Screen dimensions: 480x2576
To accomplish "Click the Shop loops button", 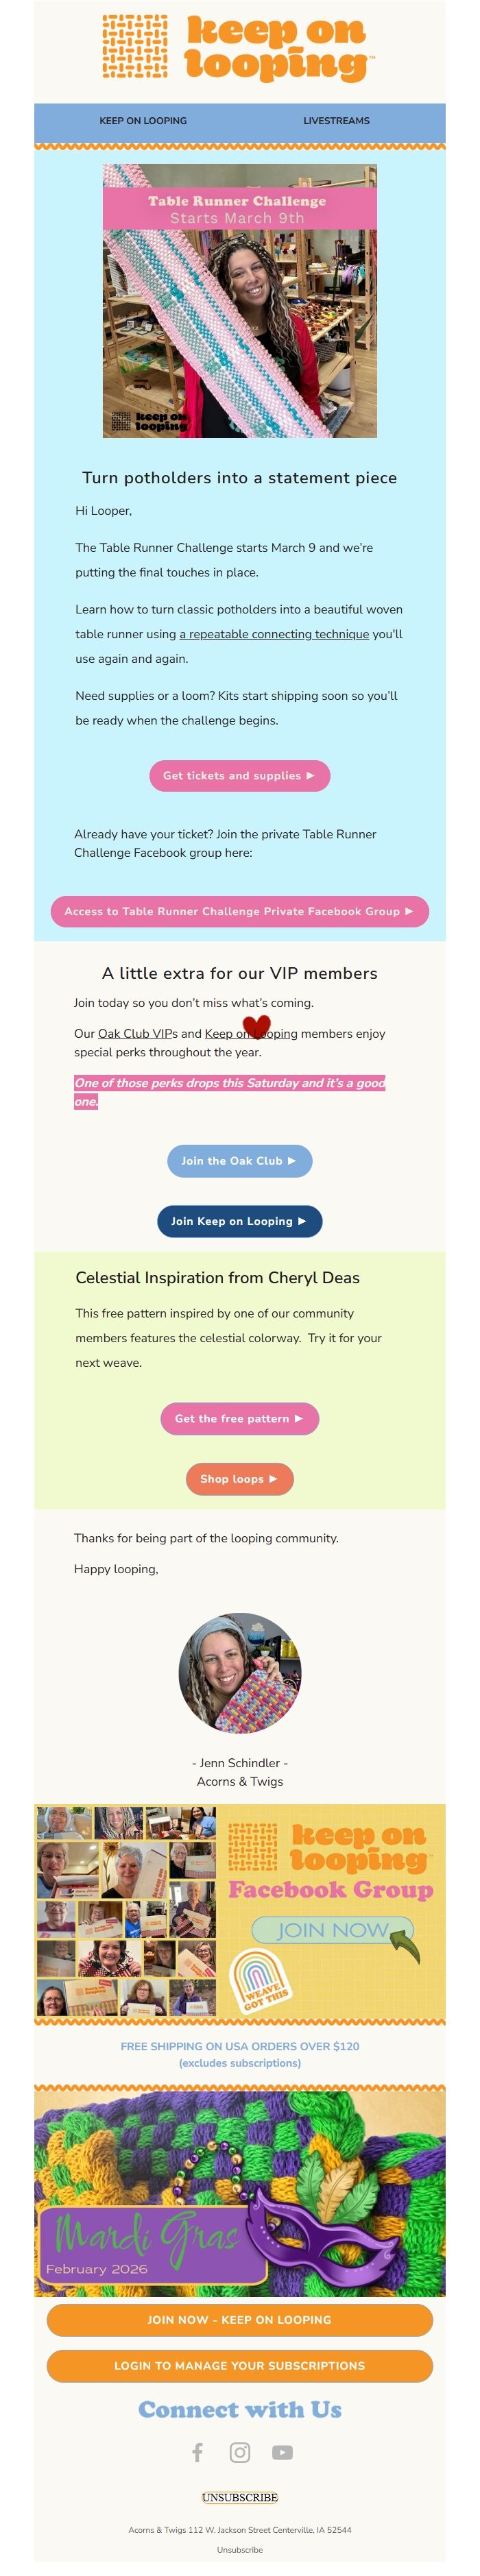I will [x=239, y=1479].
